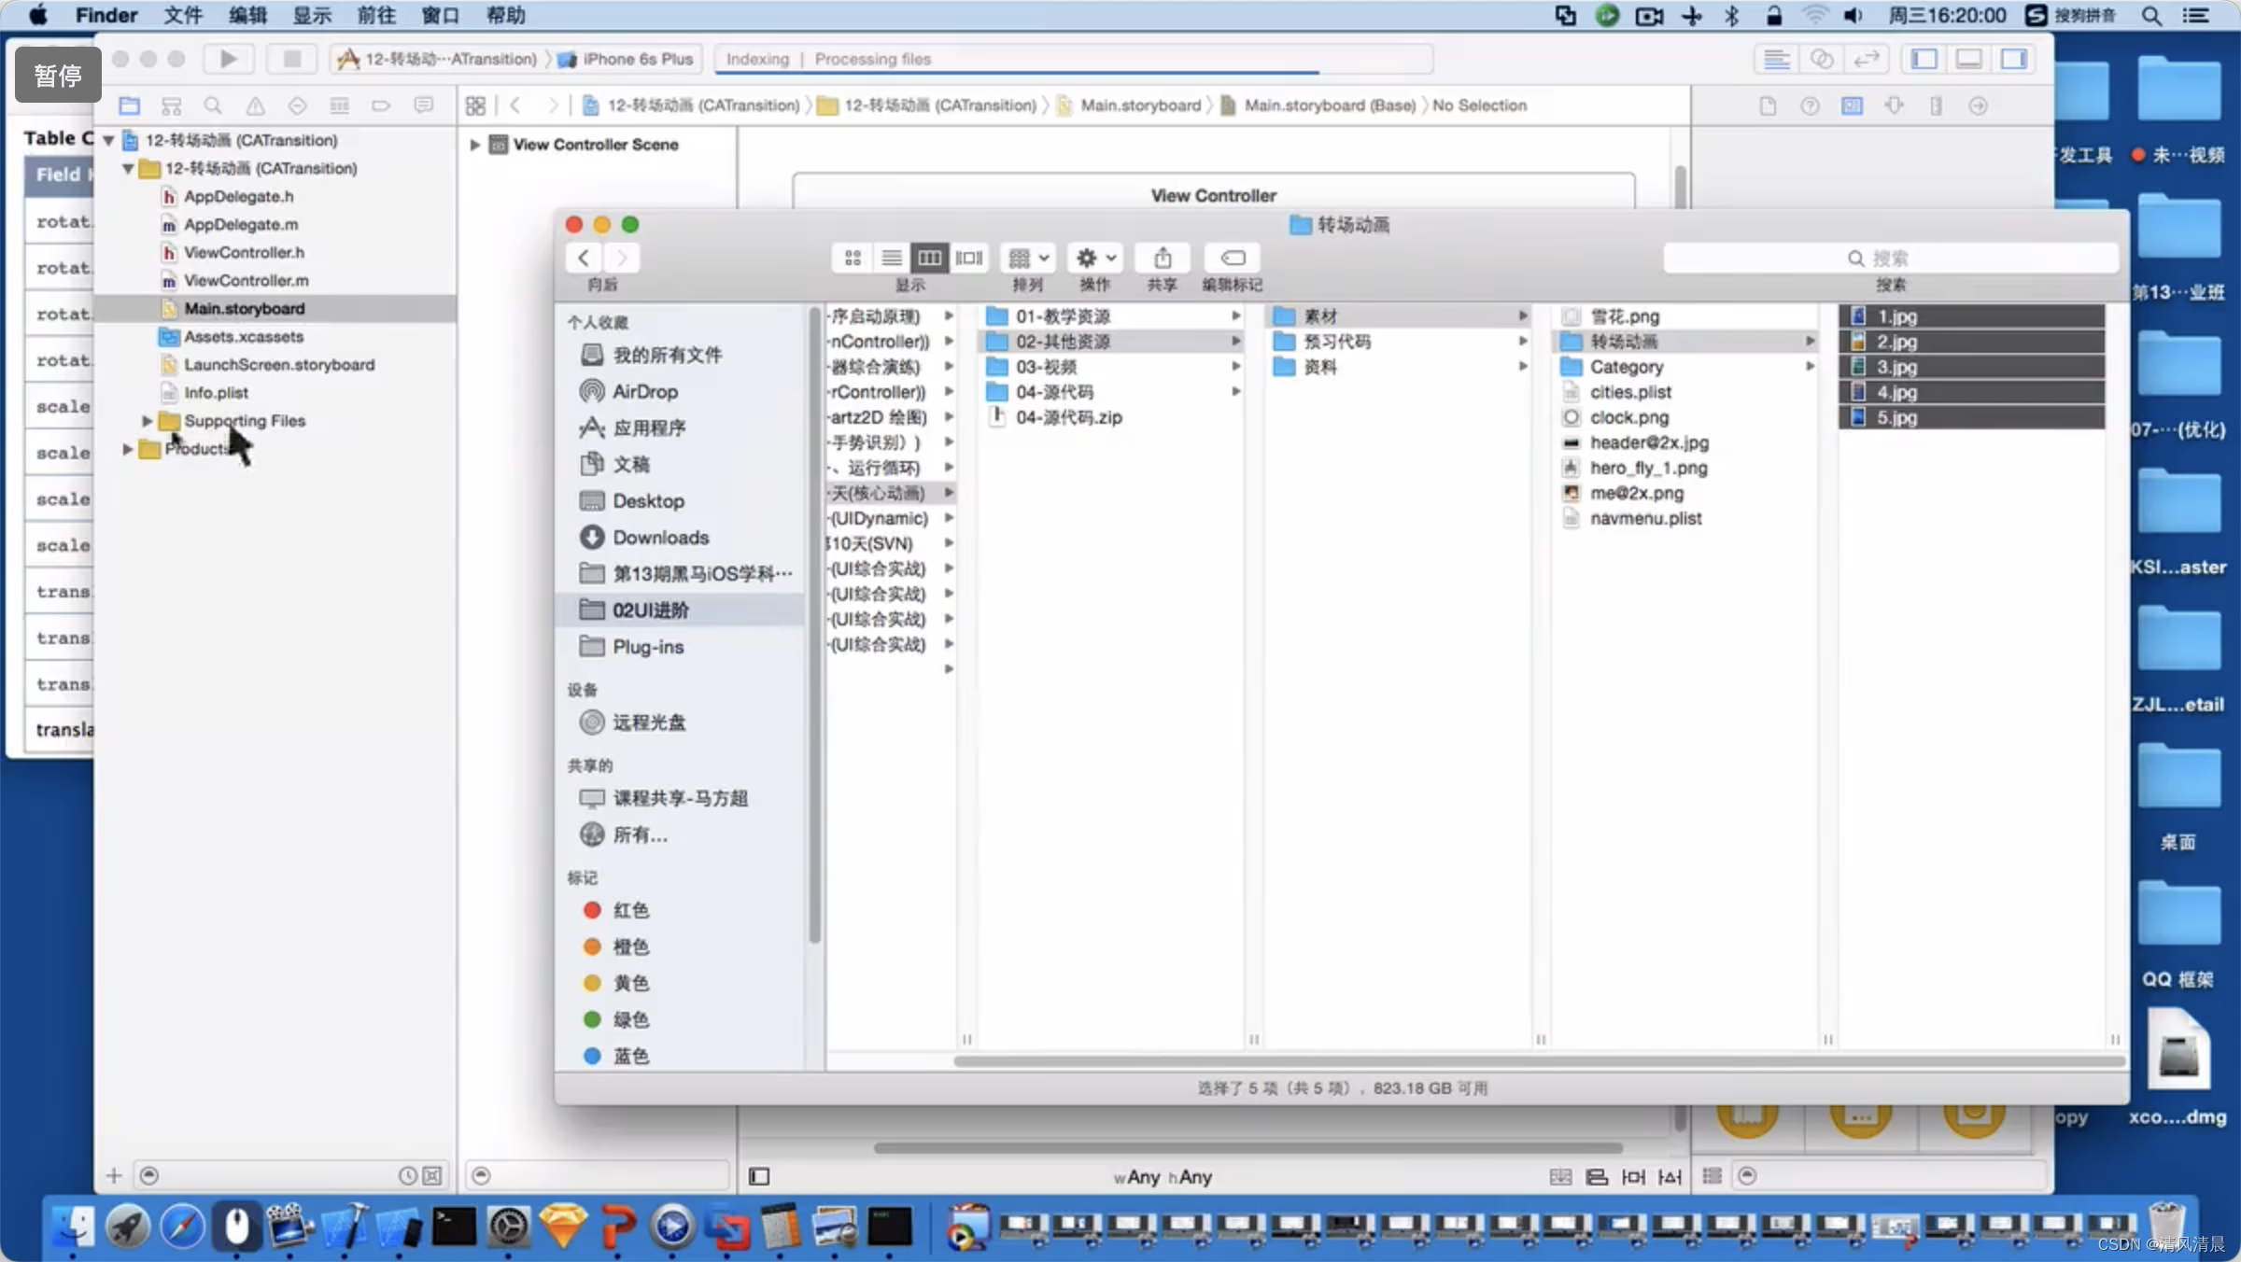Click the icon view icon in Finder toolbar

coord(852,257)
